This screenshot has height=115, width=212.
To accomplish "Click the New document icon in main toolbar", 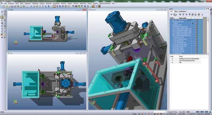I will tap(3, 6).
